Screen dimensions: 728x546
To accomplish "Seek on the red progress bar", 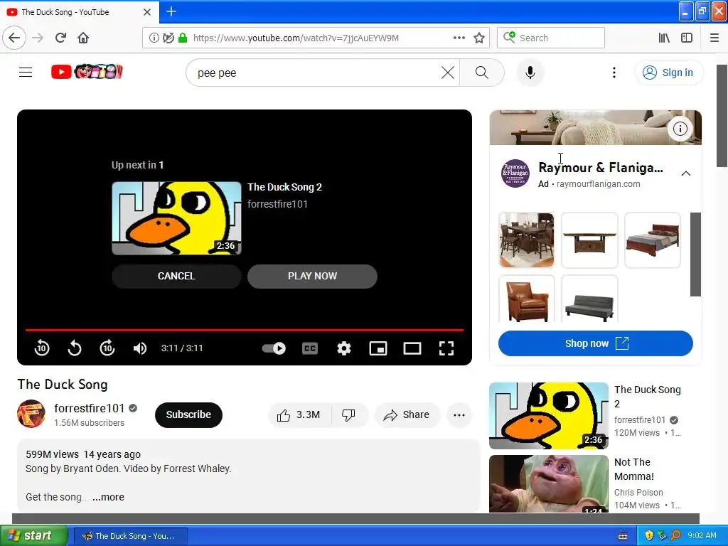I will (245, 330).
